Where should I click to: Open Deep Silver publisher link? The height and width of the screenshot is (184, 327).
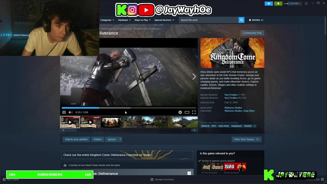tap(249, 111)
